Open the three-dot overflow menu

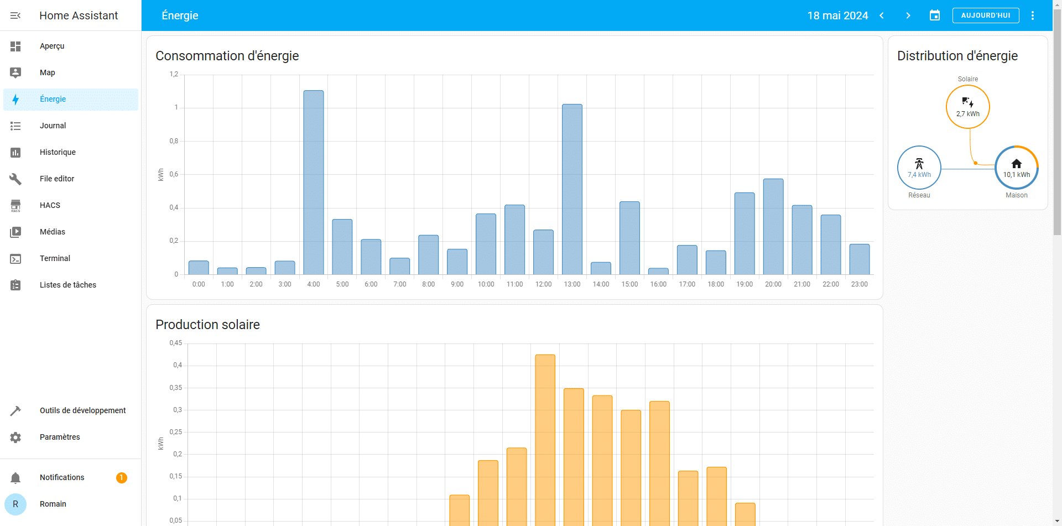1033,15
